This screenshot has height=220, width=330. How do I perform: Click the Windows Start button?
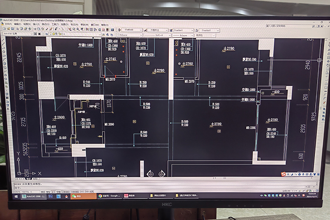coord(16,197)
